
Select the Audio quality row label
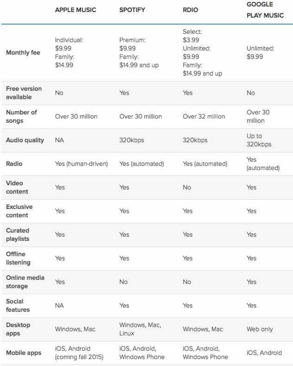point(25,140)
